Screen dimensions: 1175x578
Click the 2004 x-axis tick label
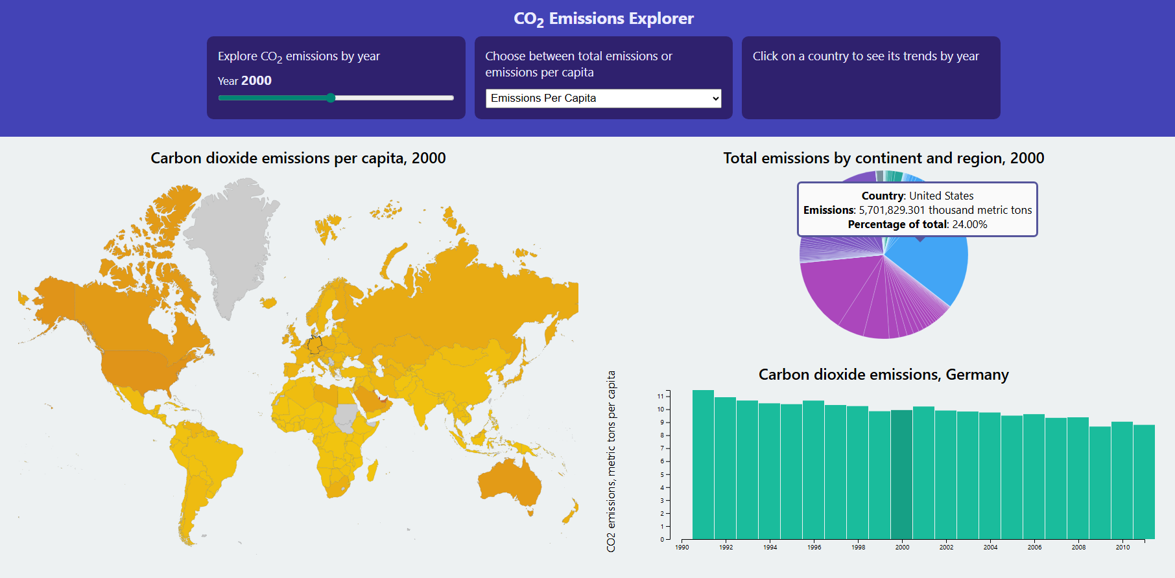[x=990, y=548]
